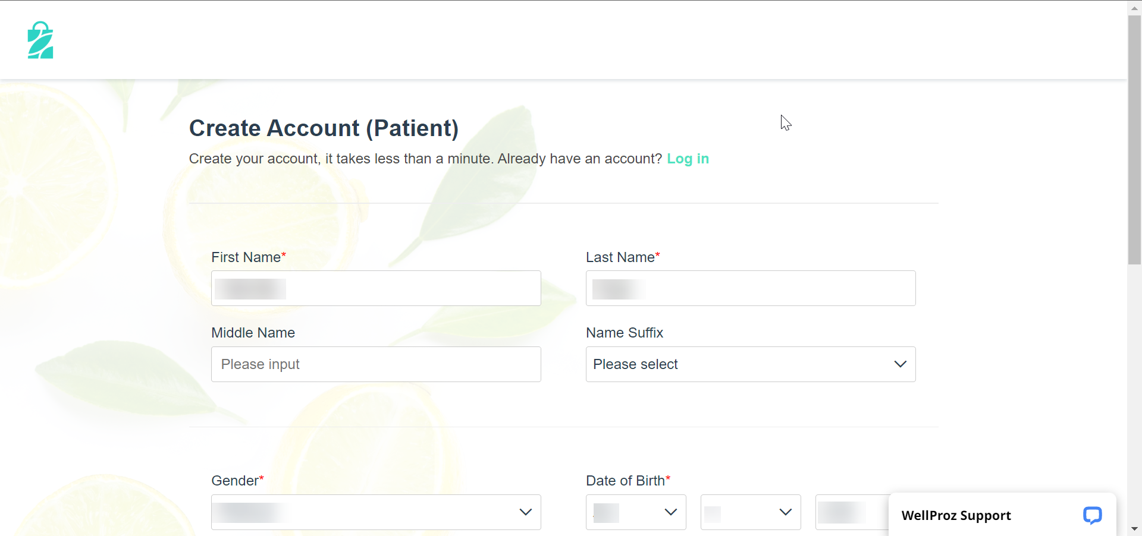Open the Name Suffix dropdown

pyautogui.click(x=738, y=364)
